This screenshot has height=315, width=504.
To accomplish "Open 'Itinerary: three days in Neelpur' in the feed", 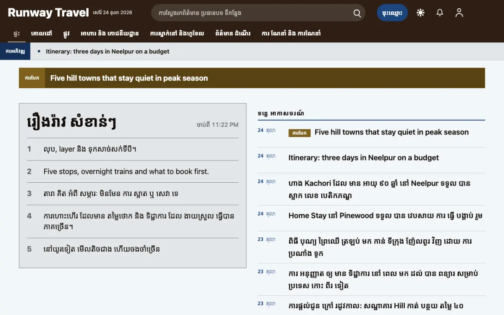I will 364,158.
